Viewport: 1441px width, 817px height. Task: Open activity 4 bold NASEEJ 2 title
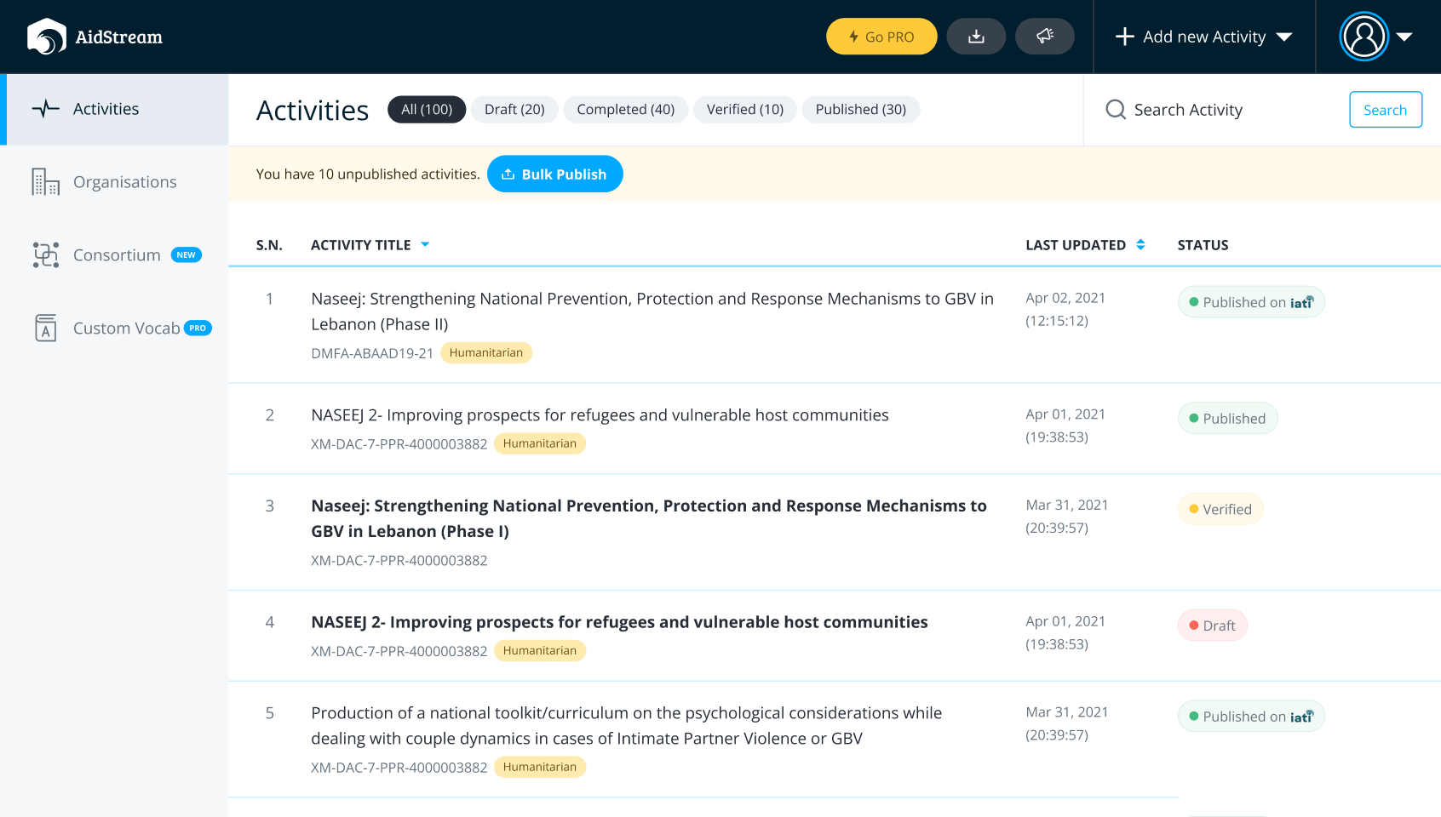619,622
